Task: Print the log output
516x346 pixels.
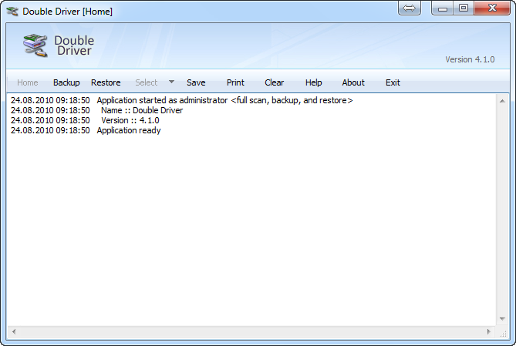Action: [235, 82]
